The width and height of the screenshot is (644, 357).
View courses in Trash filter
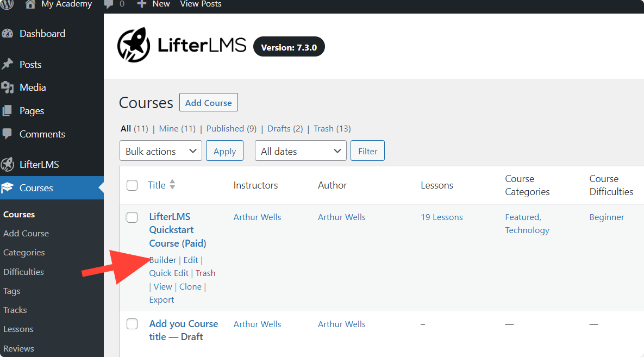tap(324, 129)
